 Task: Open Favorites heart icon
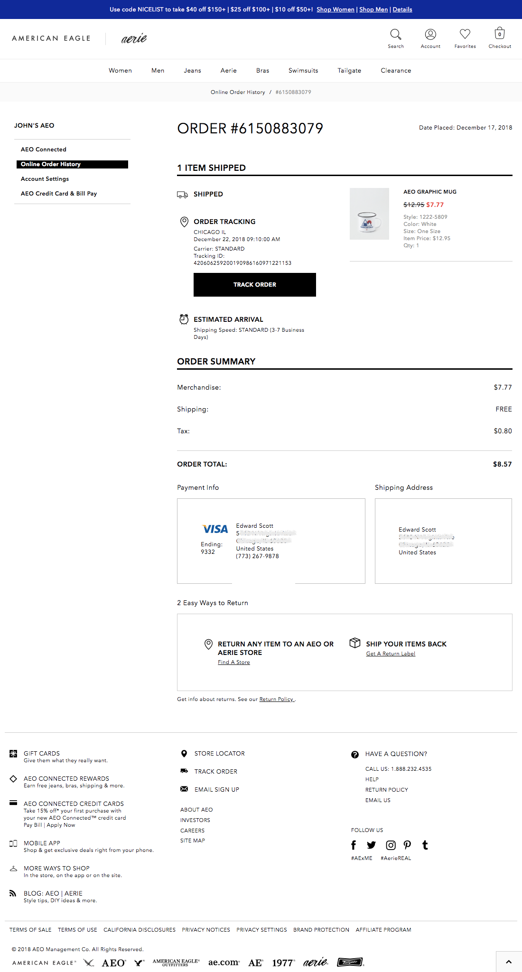click(465, 34)
